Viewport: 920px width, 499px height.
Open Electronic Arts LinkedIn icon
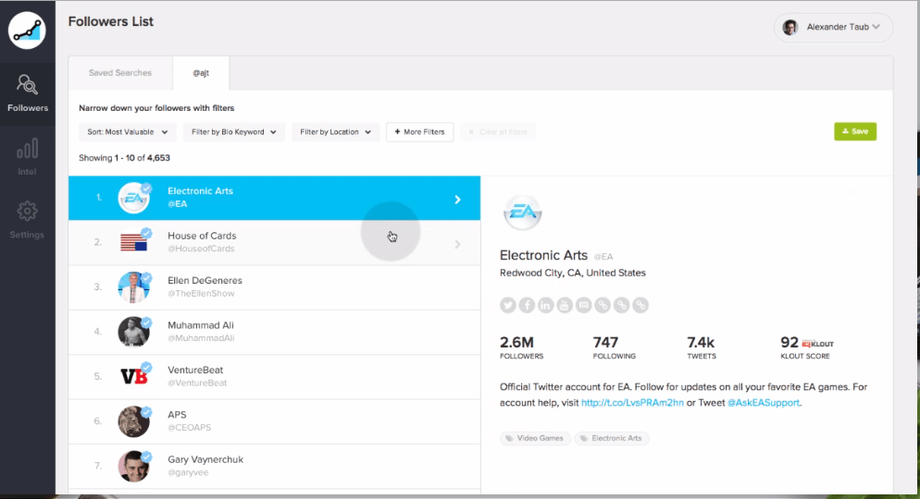pyautogui.click(x=546, y=305)
